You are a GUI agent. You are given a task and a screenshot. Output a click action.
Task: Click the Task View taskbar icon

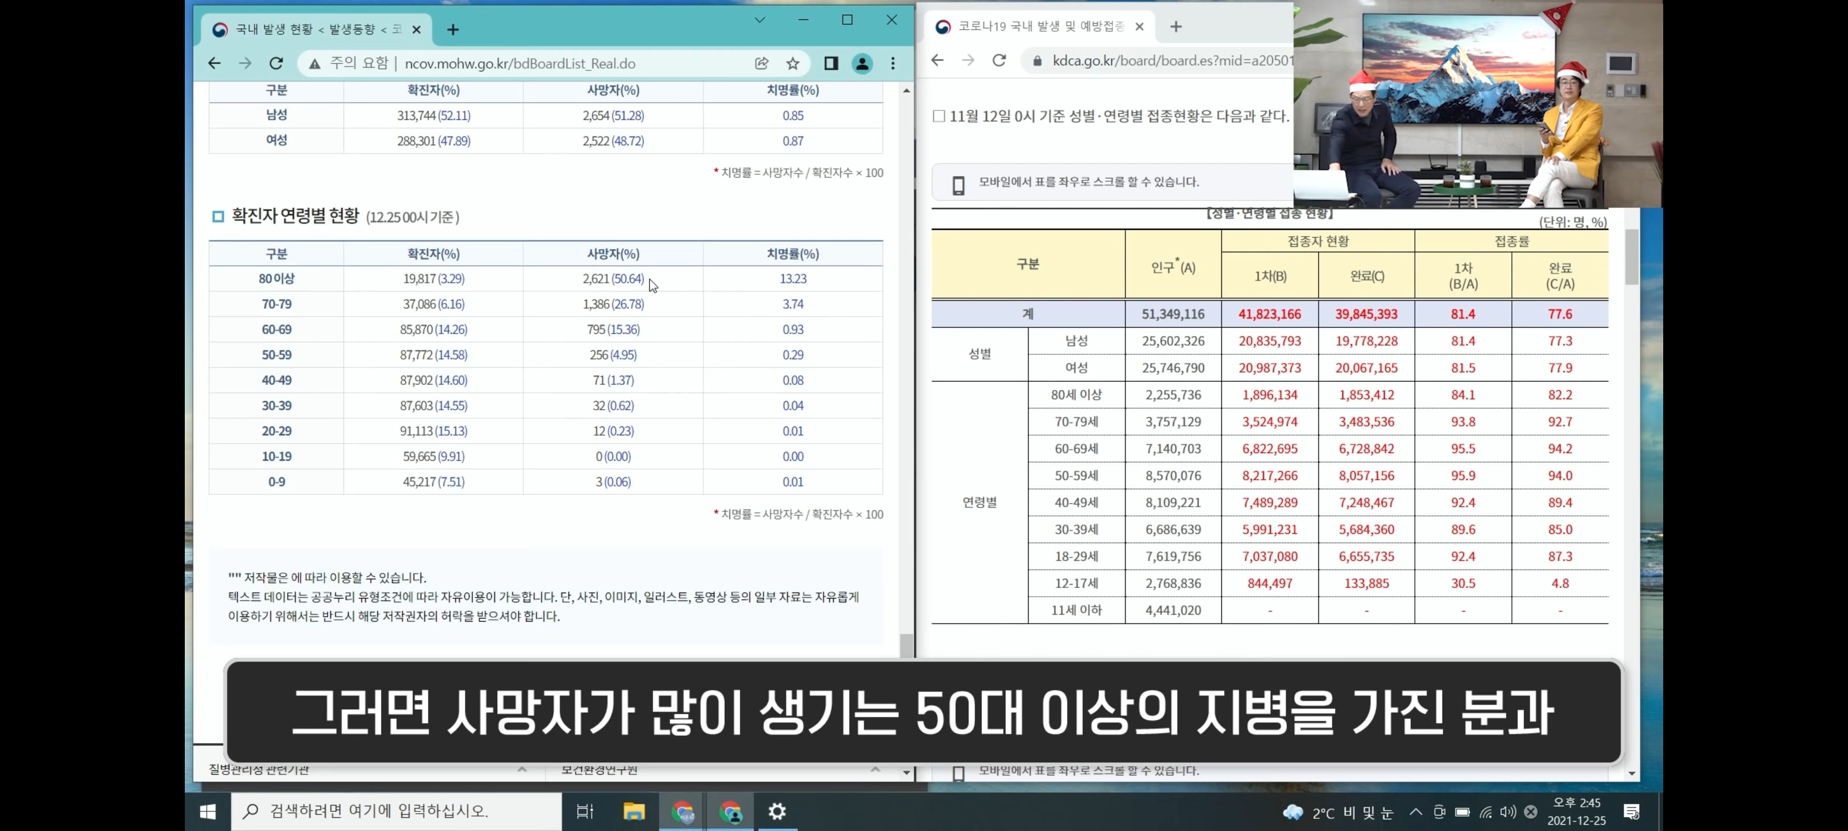tap(586, 811)
